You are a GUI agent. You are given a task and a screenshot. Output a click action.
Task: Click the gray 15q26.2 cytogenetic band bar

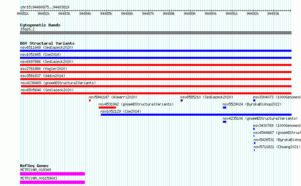click(x=156, y=33)
